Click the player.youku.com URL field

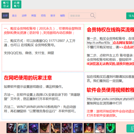[x=110, y=99]
